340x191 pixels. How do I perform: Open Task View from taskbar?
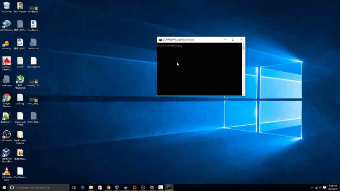click(74, 188)
